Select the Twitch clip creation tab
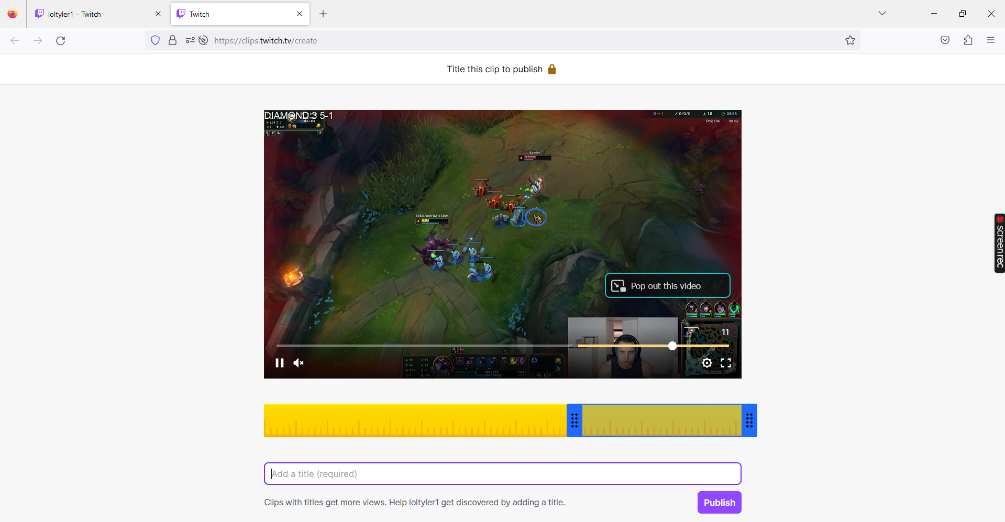Viewport: 1005px width, 522px height. pyautogui.click(x=240, y=14)
